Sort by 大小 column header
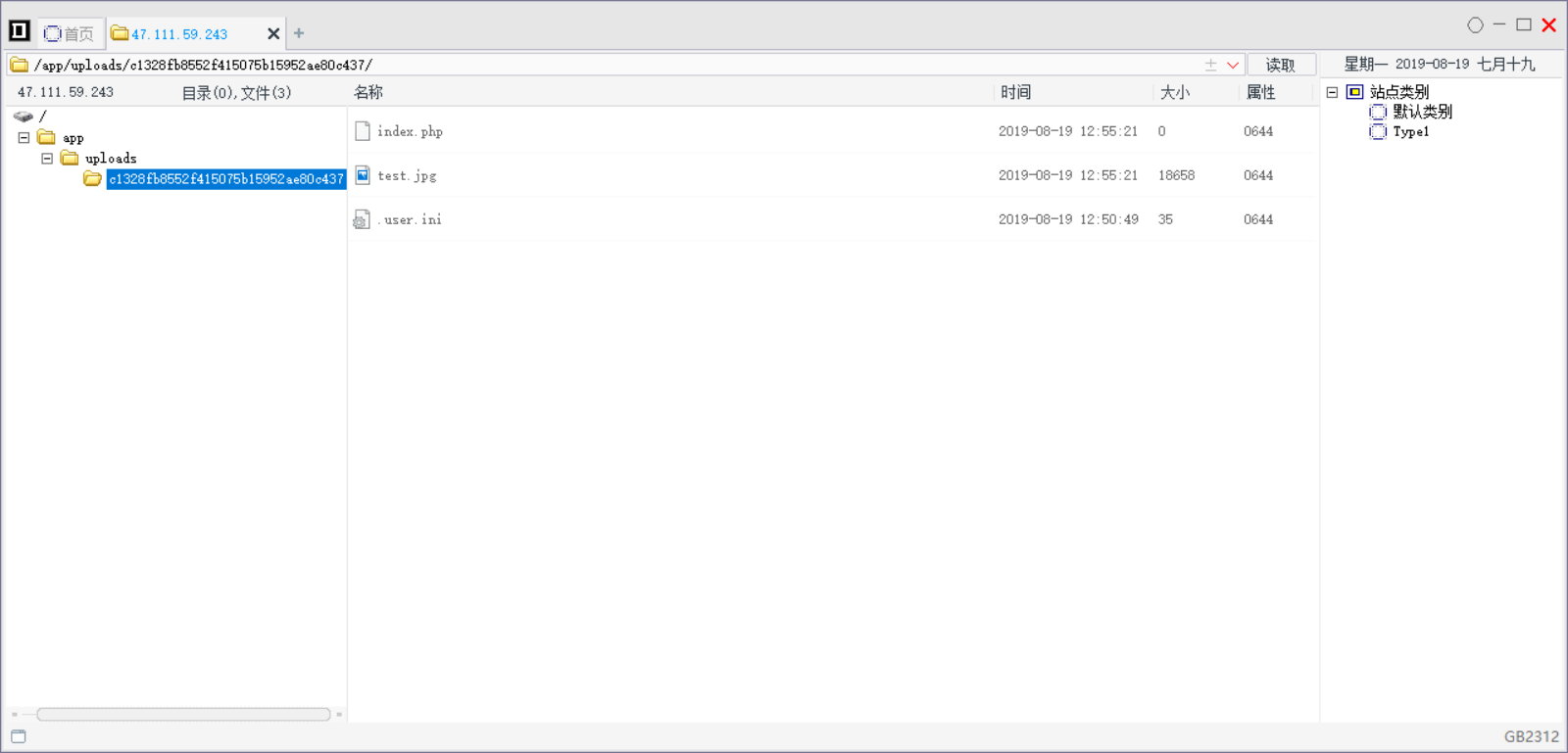 [1175, 92]
